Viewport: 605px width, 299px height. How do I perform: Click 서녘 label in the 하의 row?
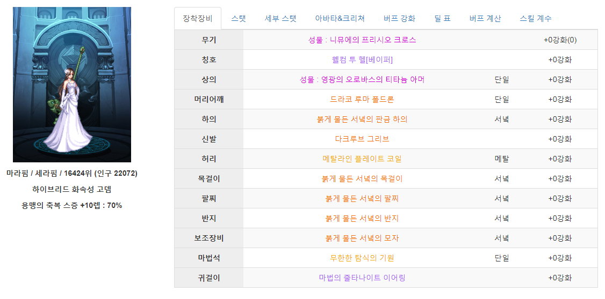click(x=502, y=119)
